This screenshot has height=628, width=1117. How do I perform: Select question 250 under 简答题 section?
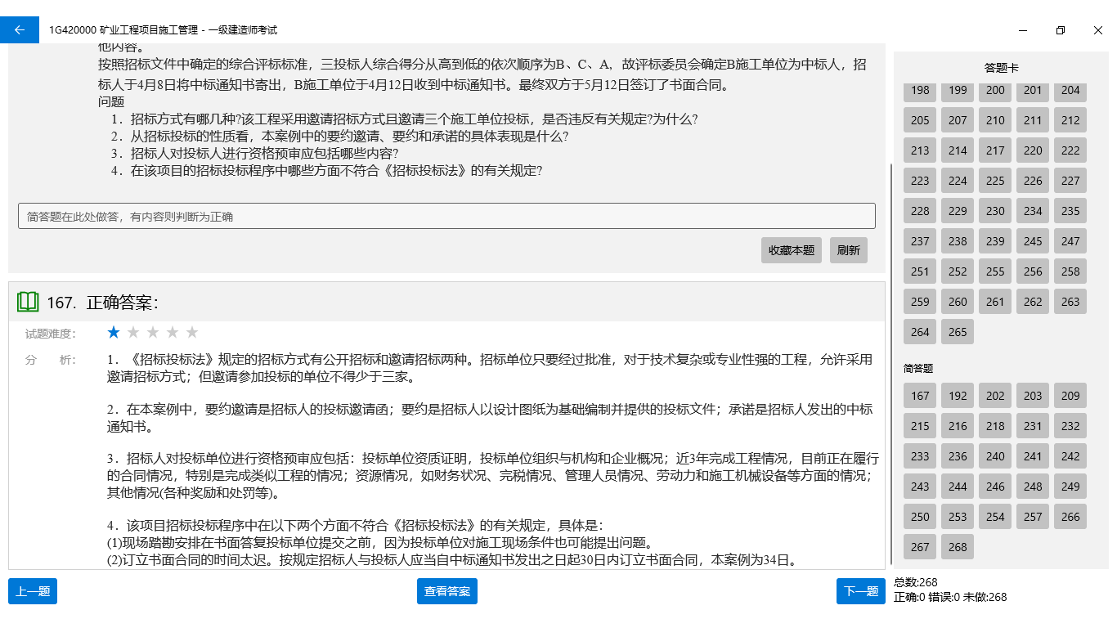[x=919, y=516]
